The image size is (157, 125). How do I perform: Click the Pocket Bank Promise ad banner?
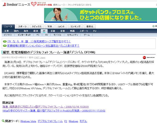click(x=100, y=15)
